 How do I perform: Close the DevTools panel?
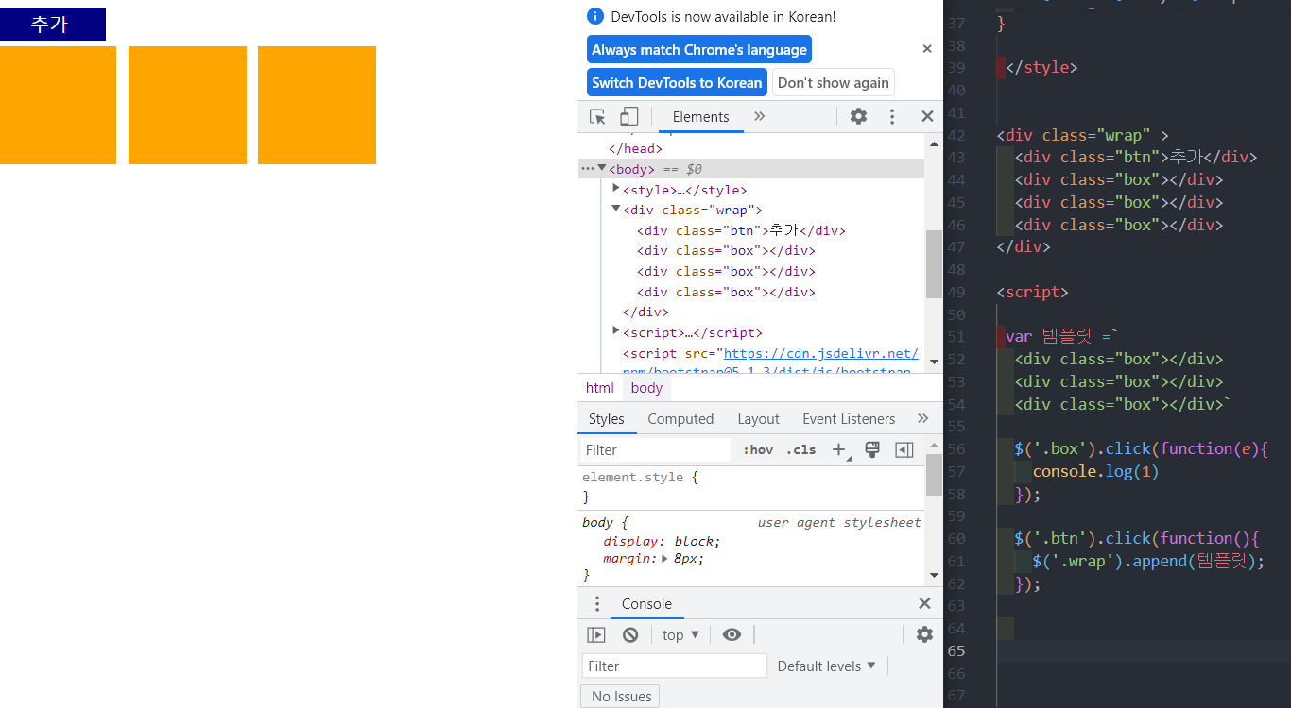click(927, 116)
